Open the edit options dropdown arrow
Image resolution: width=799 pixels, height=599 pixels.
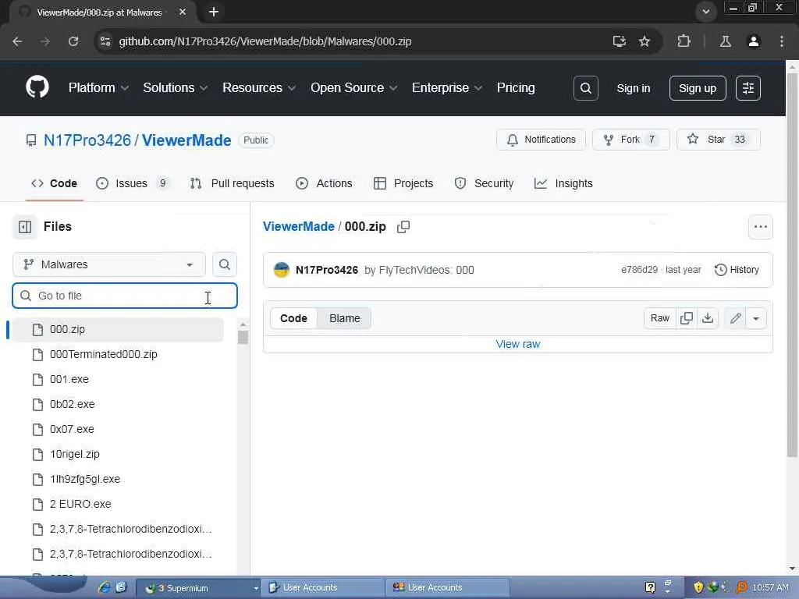(x=756, y=318)
